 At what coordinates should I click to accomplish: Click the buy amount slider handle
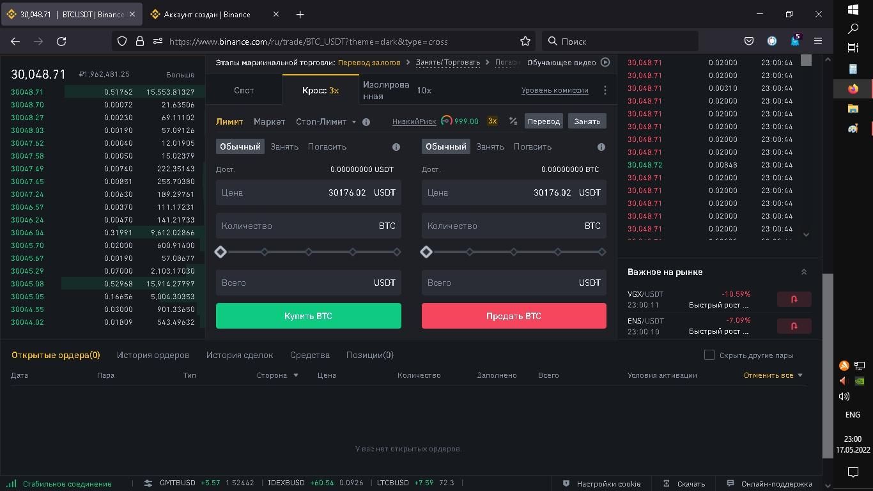(x=220, y=252)
